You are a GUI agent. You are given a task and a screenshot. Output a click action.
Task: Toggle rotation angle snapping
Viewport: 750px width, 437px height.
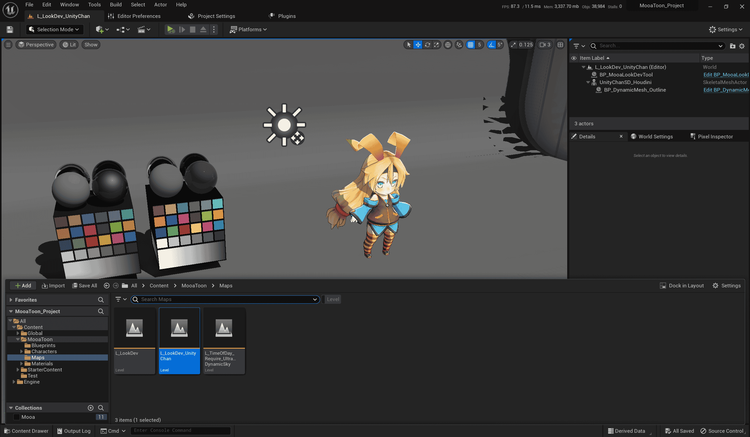point(491,45)
